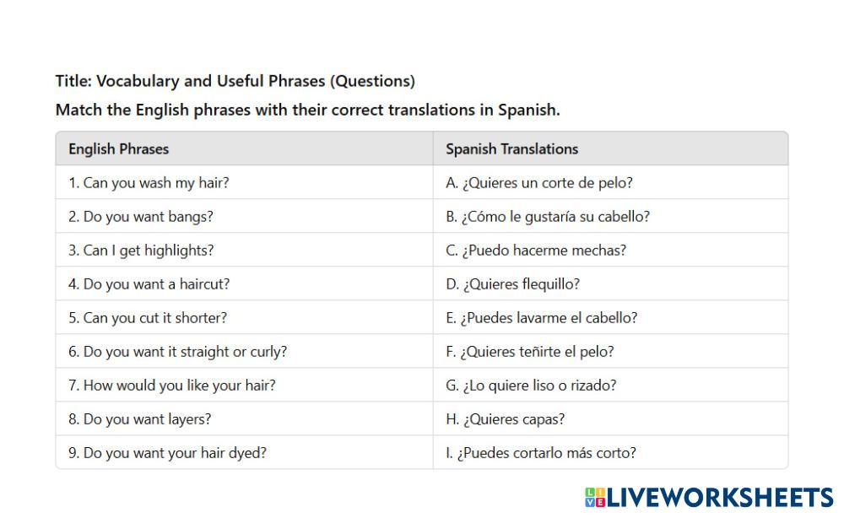This screenshot has height=518, width=844.
Task: Click the matching instructions sentence
Action: [x=307, y=110]
